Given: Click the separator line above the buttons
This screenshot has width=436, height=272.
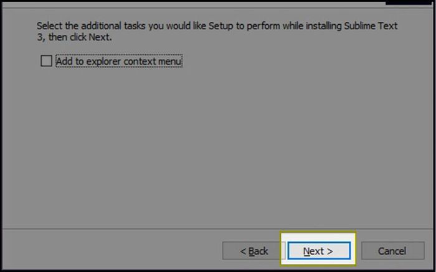Looking at the screenshot, I should pos(217,229).
